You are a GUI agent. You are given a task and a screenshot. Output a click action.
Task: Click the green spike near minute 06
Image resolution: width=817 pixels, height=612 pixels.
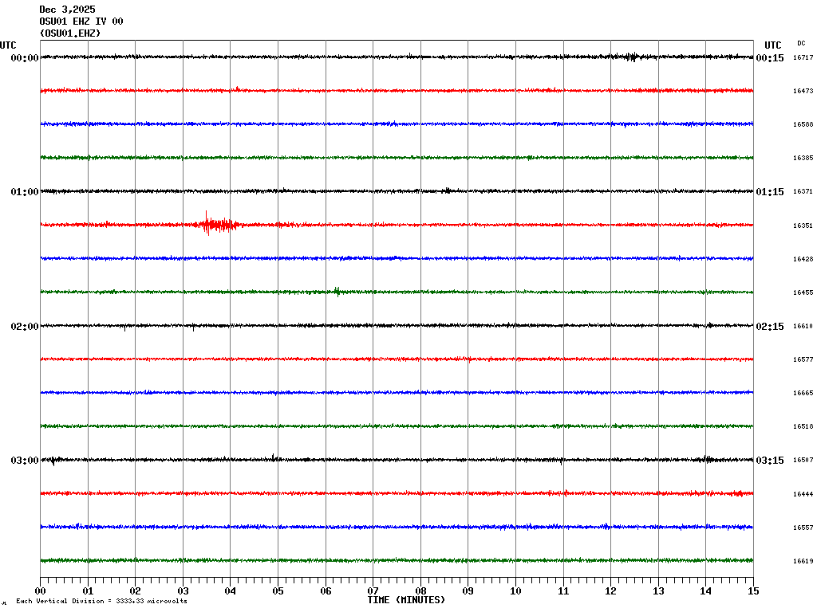pos(337,292)
